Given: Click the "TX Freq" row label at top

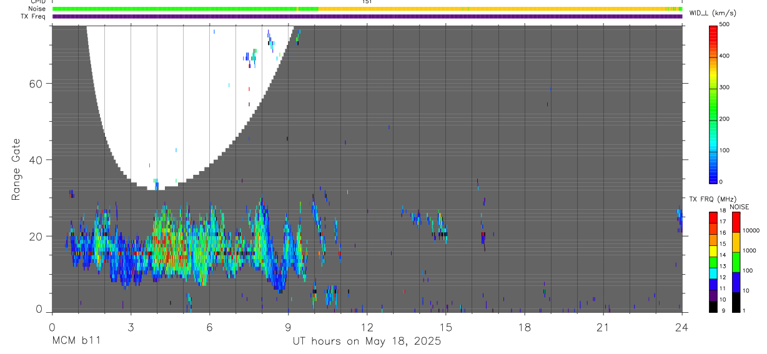Looking at the screenshot, I should click(x=33, y=16).
